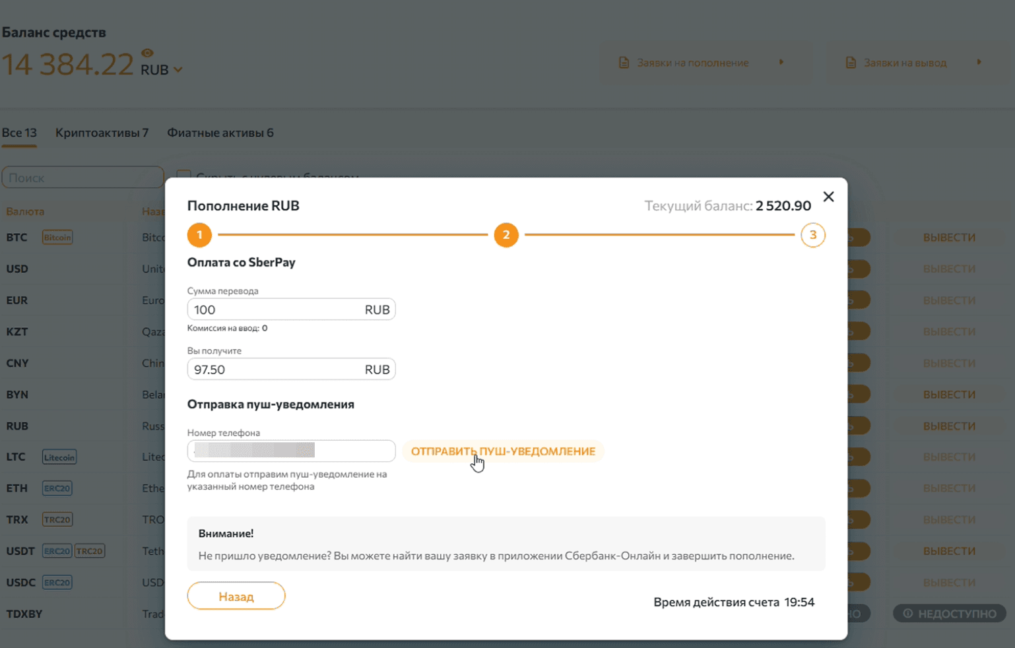The height and width of the screenshot is (648, 1015).
Task: Open the RUB balance currency dropdown
Action: [x=178, y=70]
